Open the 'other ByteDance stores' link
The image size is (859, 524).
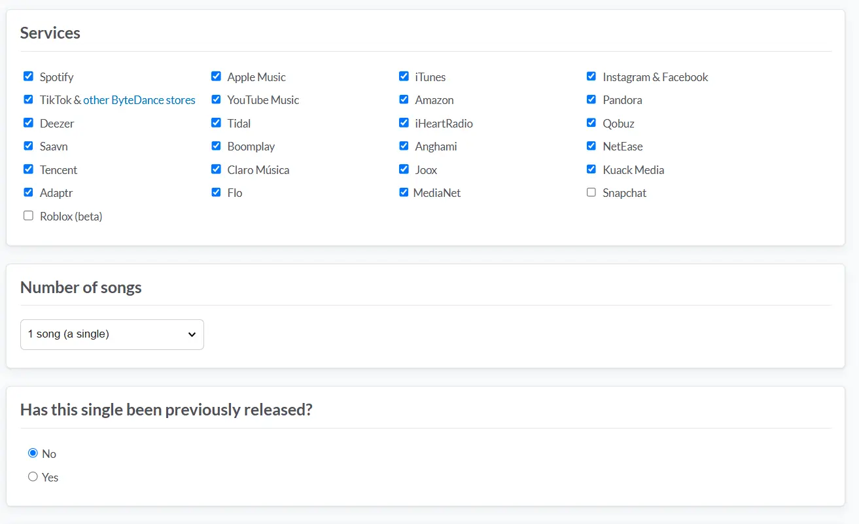139,100
